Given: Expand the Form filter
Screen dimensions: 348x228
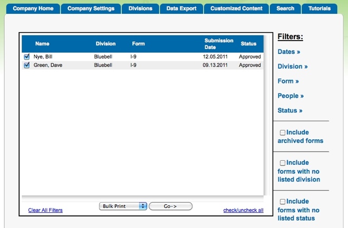Looking at the screenshot, I should pyautogui.click(x=288, y=81).
